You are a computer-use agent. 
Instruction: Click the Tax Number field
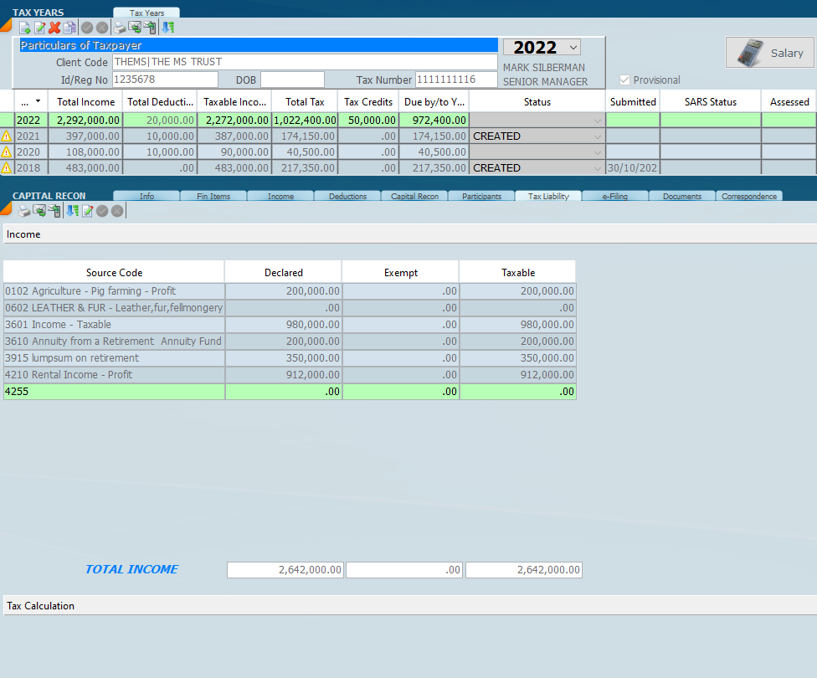456,80
